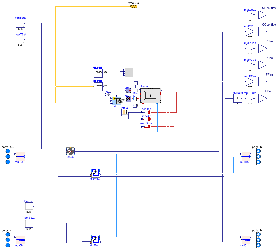Click the 'minTSet' label text
The height and width of the screenshot is (250, 278).
tap(20, 18)
